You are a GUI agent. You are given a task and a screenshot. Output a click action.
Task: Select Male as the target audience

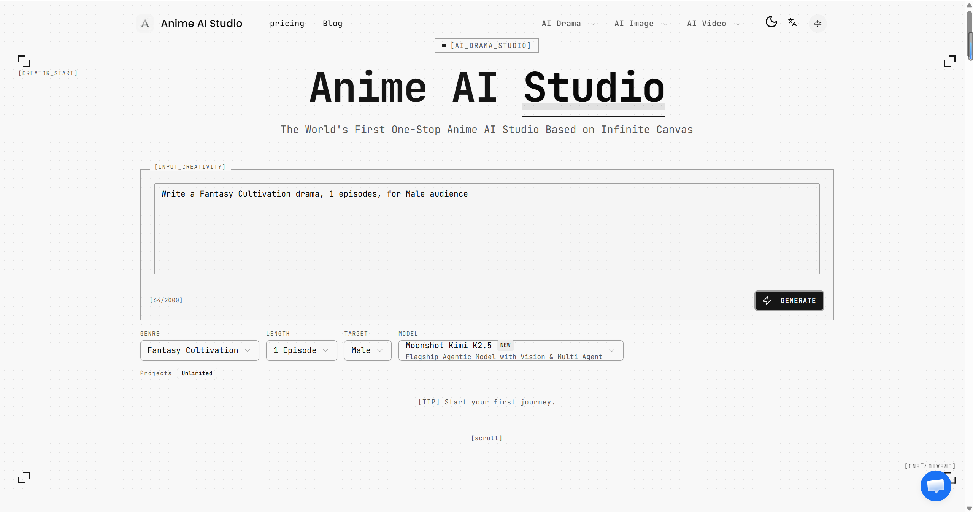(x=367, y=350)
